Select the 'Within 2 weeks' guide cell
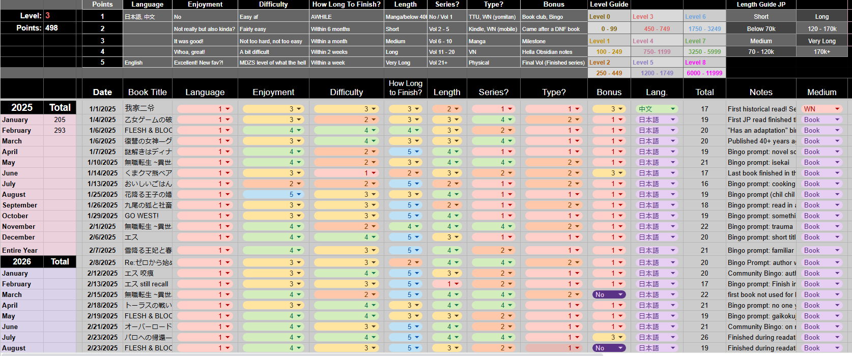Image resolution: width=852 pixels, height=356 pixels. [x=347, y=52]
